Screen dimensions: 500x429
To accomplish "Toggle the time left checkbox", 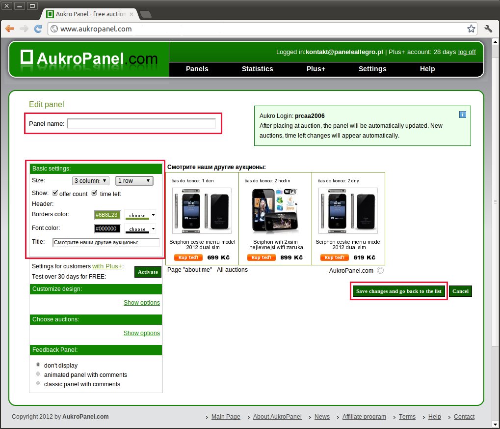I will pos(94,193).
